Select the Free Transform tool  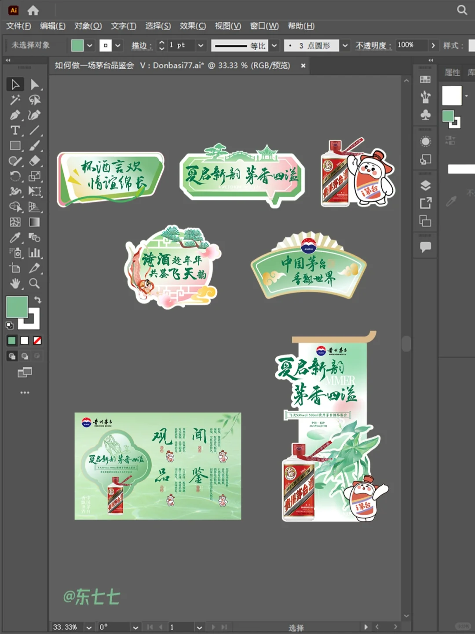pyautogui.click(x=34, y=192)
